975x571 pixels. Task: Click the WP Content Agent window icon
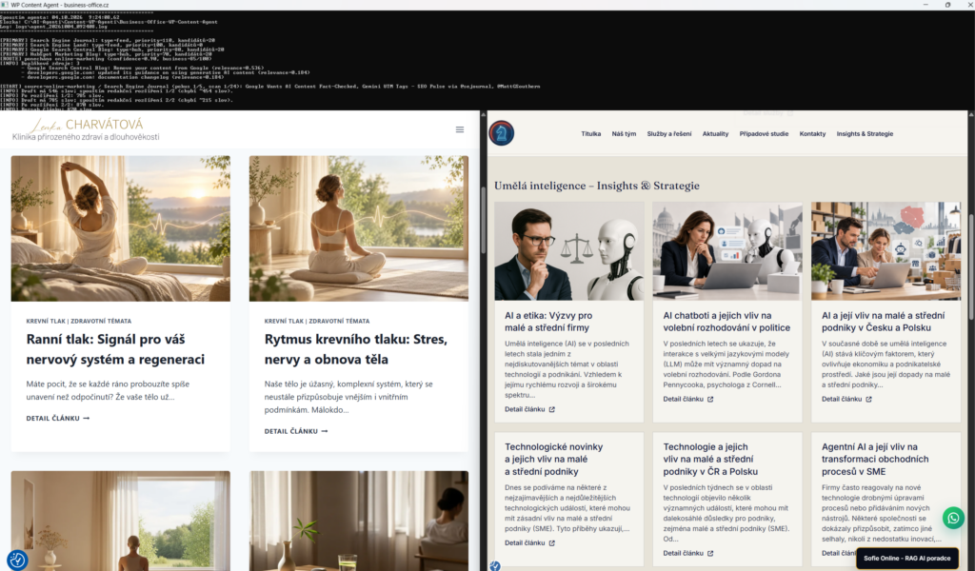point(5,5)
